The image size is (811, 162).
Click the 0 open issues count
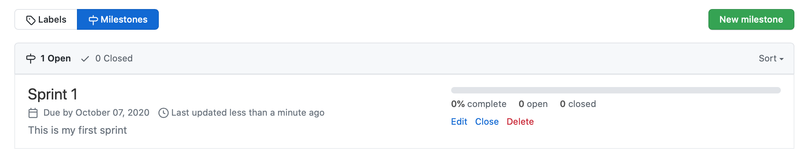tap(533, 104)
